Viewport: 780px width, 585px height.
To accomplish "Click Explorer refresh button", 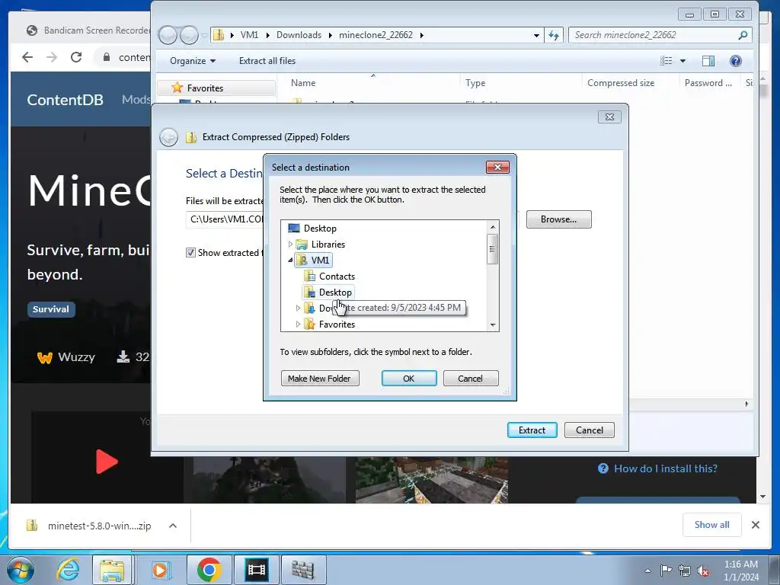I will coord(554,35).
